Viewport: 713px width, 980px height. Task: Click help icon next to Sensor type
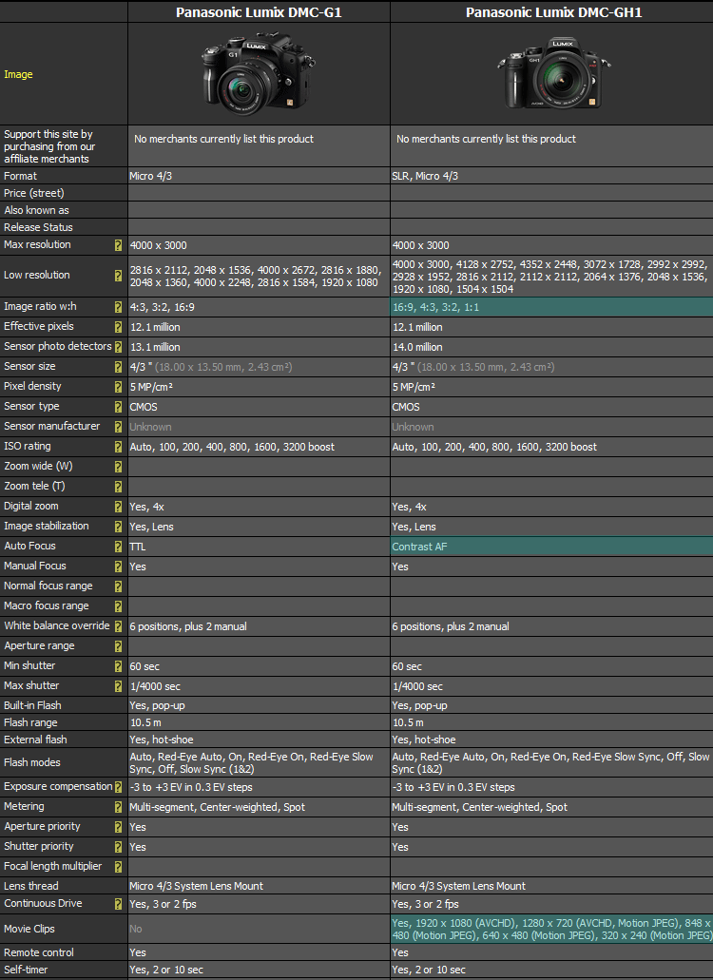click(x=118, y=407)
